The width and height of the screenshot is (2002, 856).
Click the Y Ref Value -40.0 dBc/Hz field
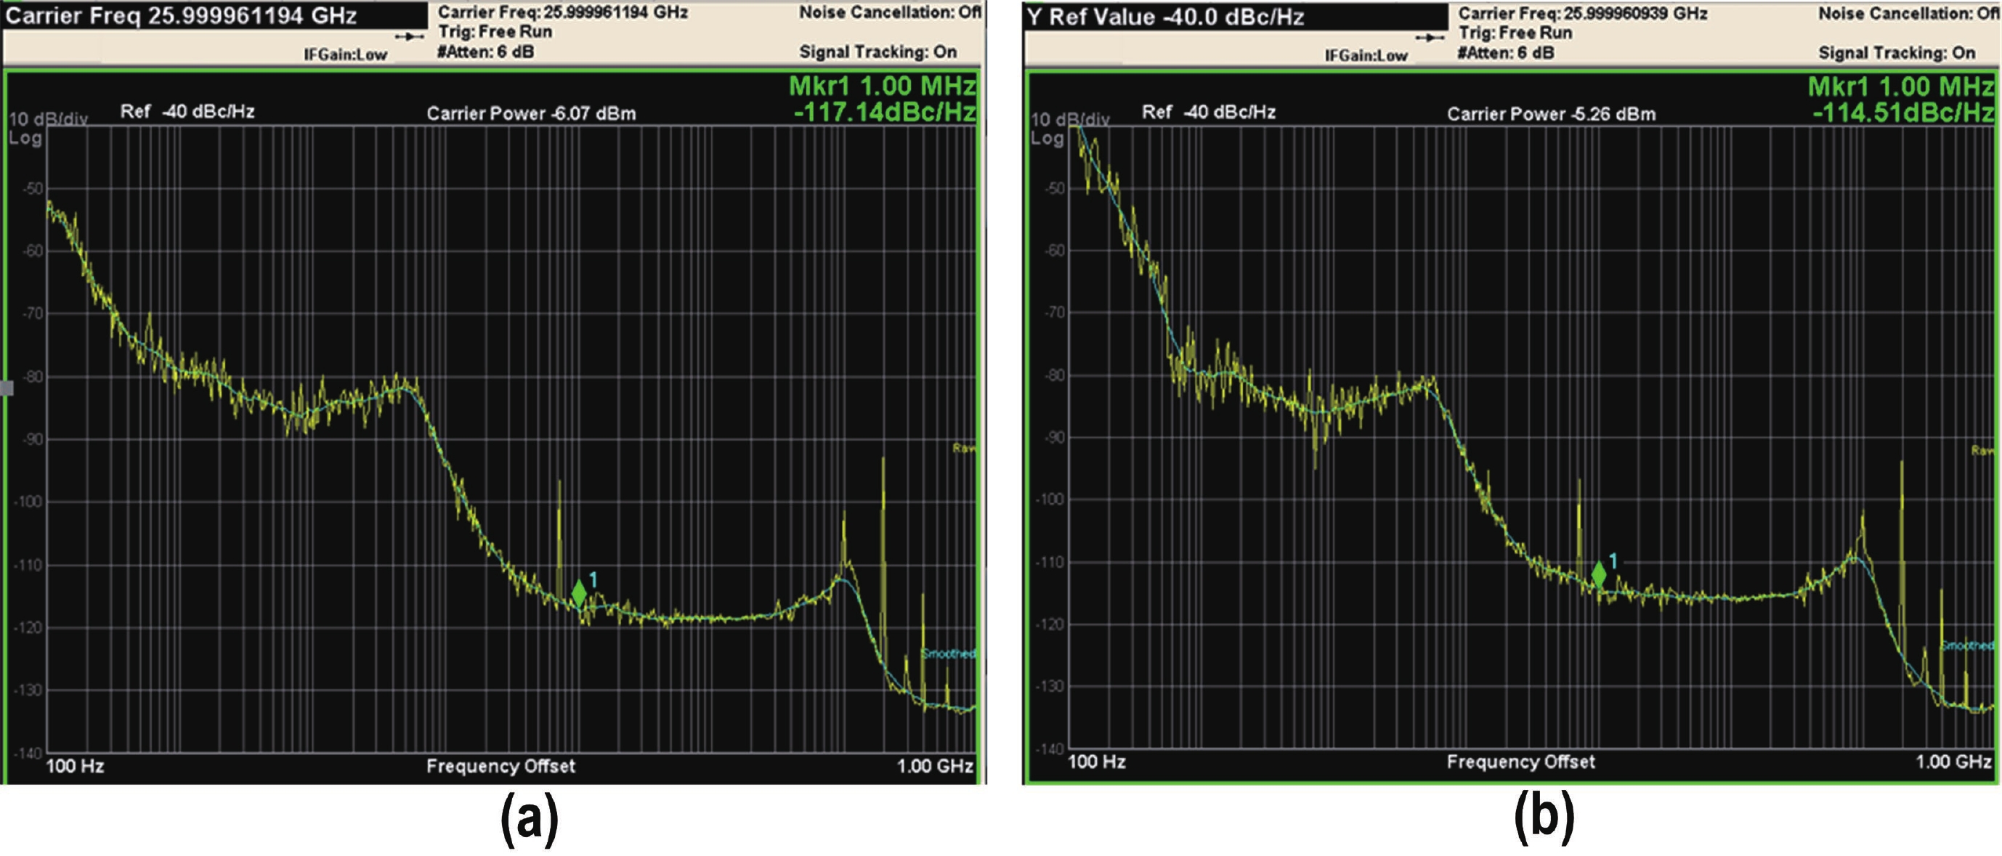coord(1166,16)
